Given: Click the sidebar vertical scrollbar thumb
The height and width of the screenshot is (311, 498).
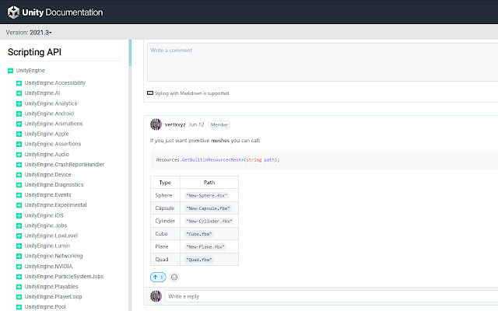Looking at the screenshot, I should pos(130,53).
